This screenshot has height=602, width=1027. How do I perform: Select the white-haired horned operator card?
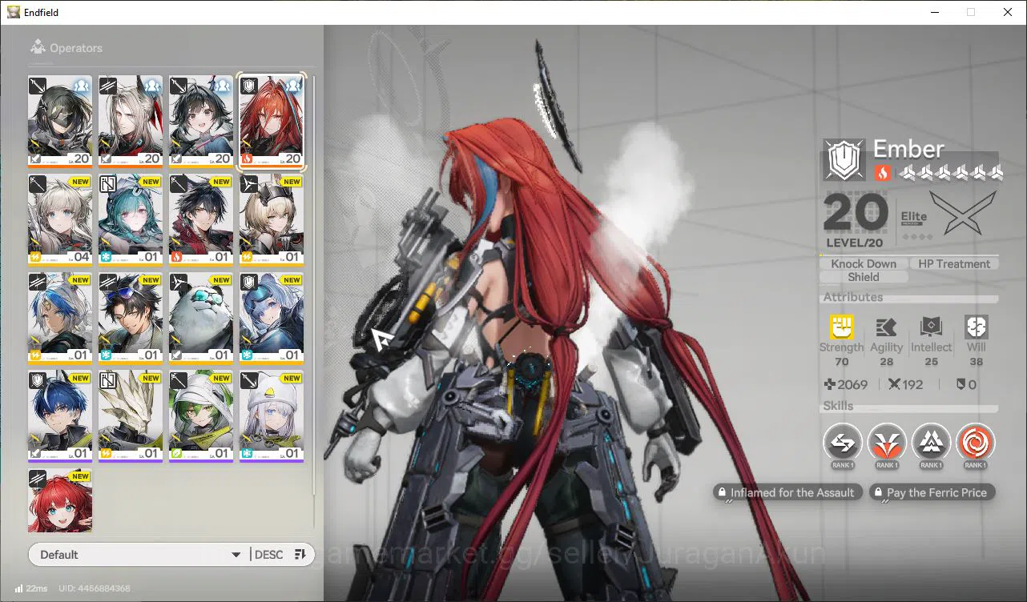click(x=131, y=122)
